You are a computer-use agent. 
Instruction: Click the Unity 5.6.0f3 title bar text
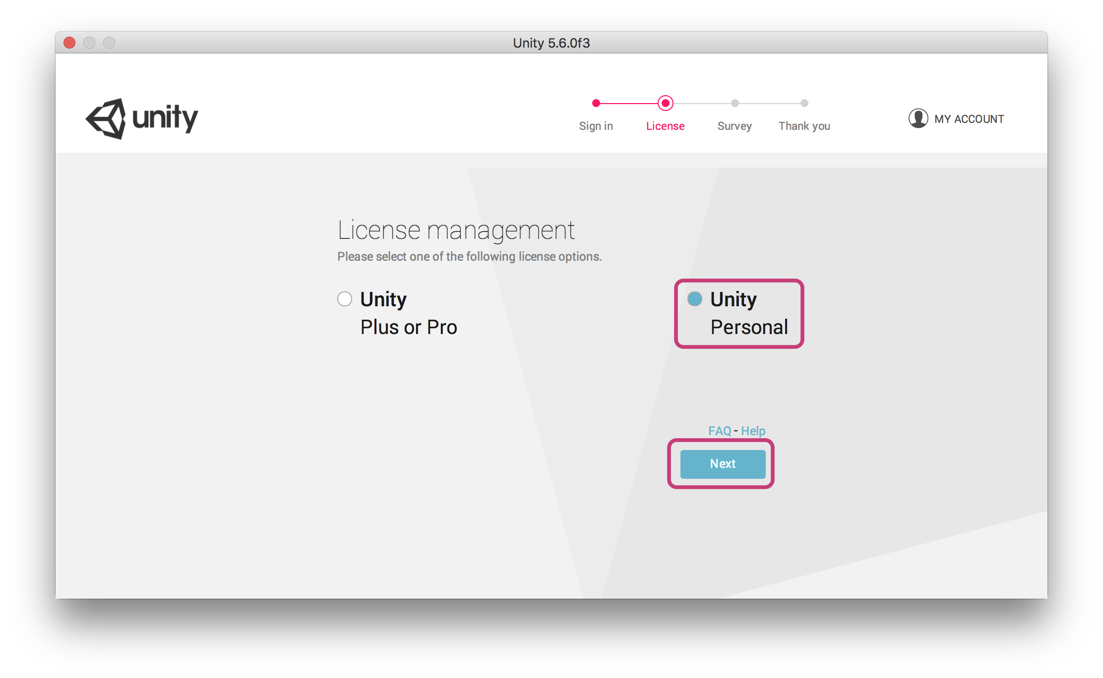point(551,43)
